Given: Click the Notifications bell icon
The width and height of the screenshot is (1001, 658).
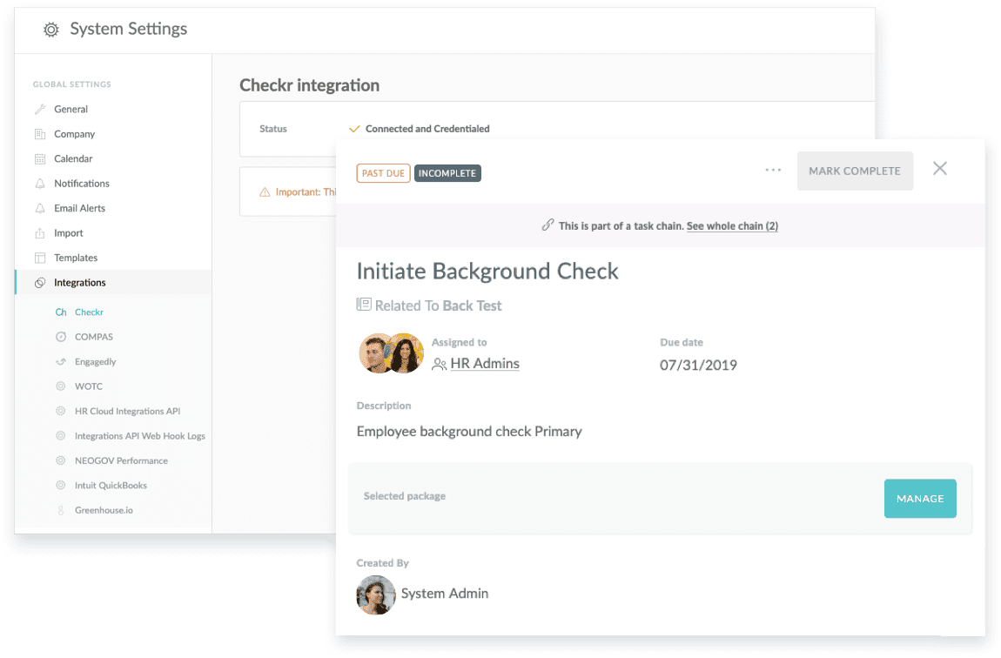Looking at the screenshot, I should click(40, 184).
